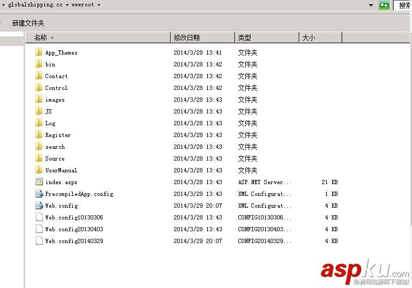Click the PrecompiledApp.config file icon

point(39,194)
